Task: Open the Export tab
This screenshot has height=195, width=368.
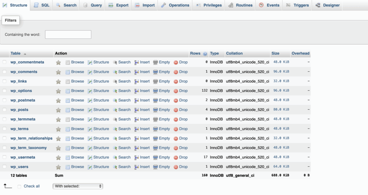Action: 119,5
